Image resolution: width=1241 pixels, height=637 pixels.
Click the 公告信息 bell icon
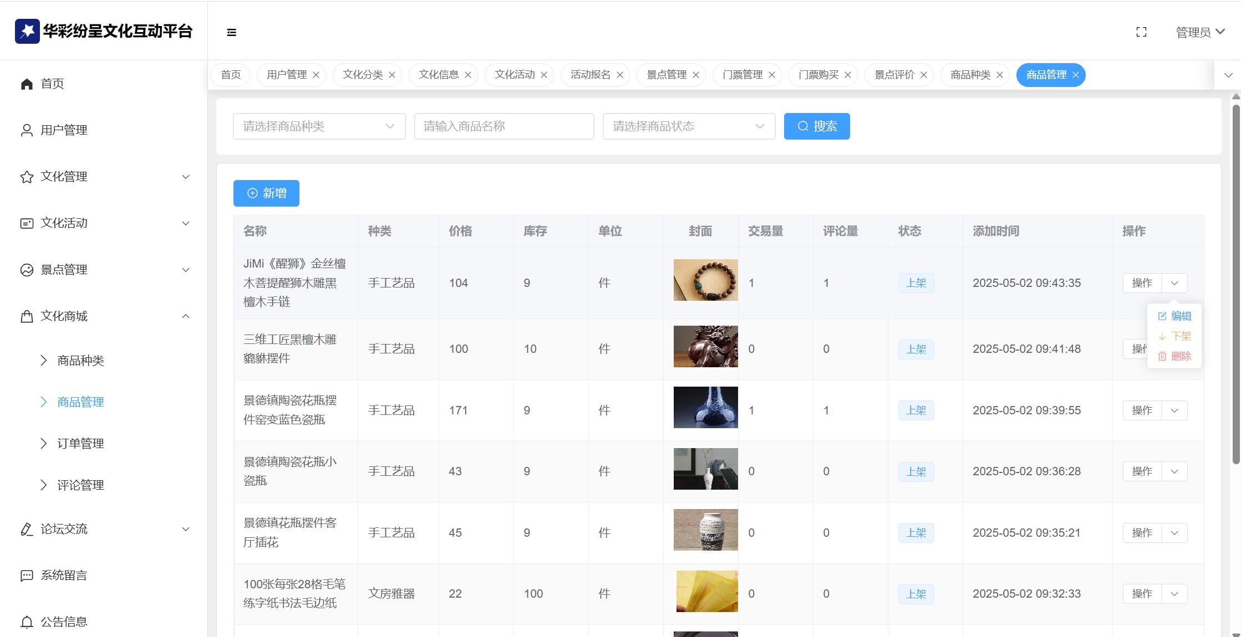coord(27,622)
